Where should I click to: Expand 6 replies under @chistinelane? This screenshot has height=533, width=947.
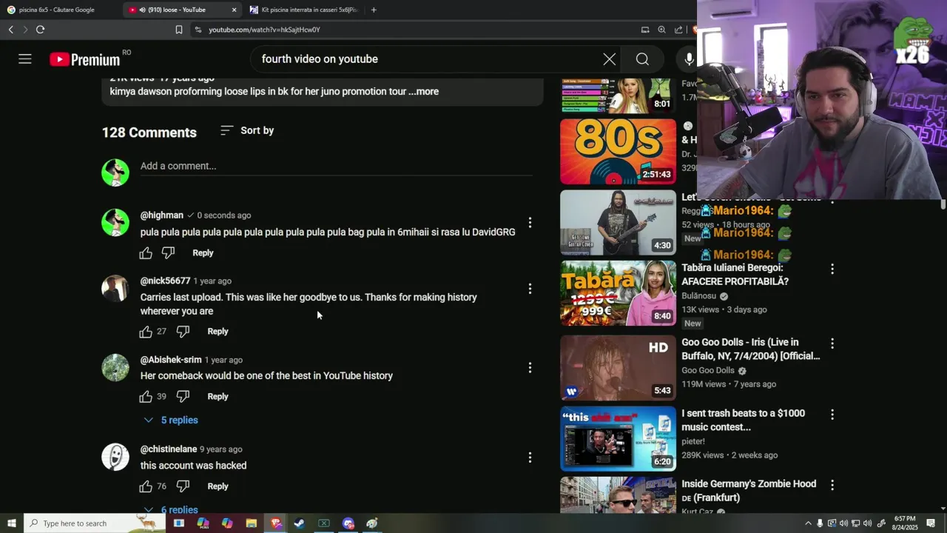click(171, 509)
